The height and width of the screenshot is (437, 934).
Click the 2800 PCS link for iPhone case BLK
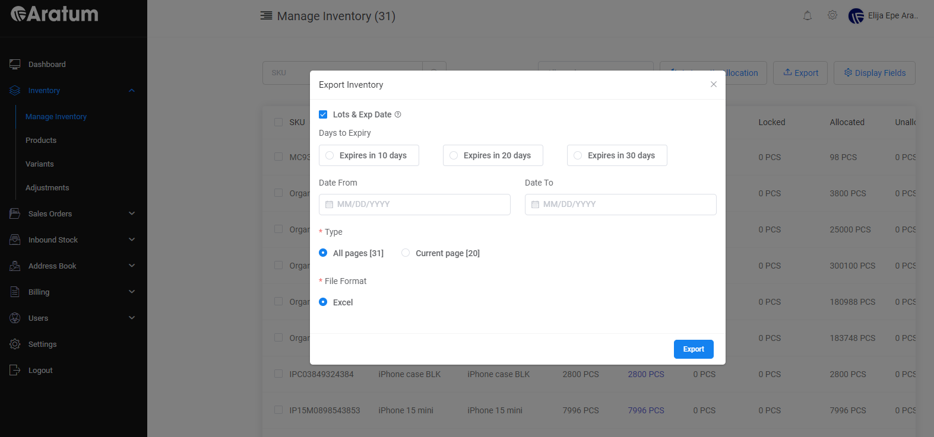pyautogui.click(x=646, y=374)
